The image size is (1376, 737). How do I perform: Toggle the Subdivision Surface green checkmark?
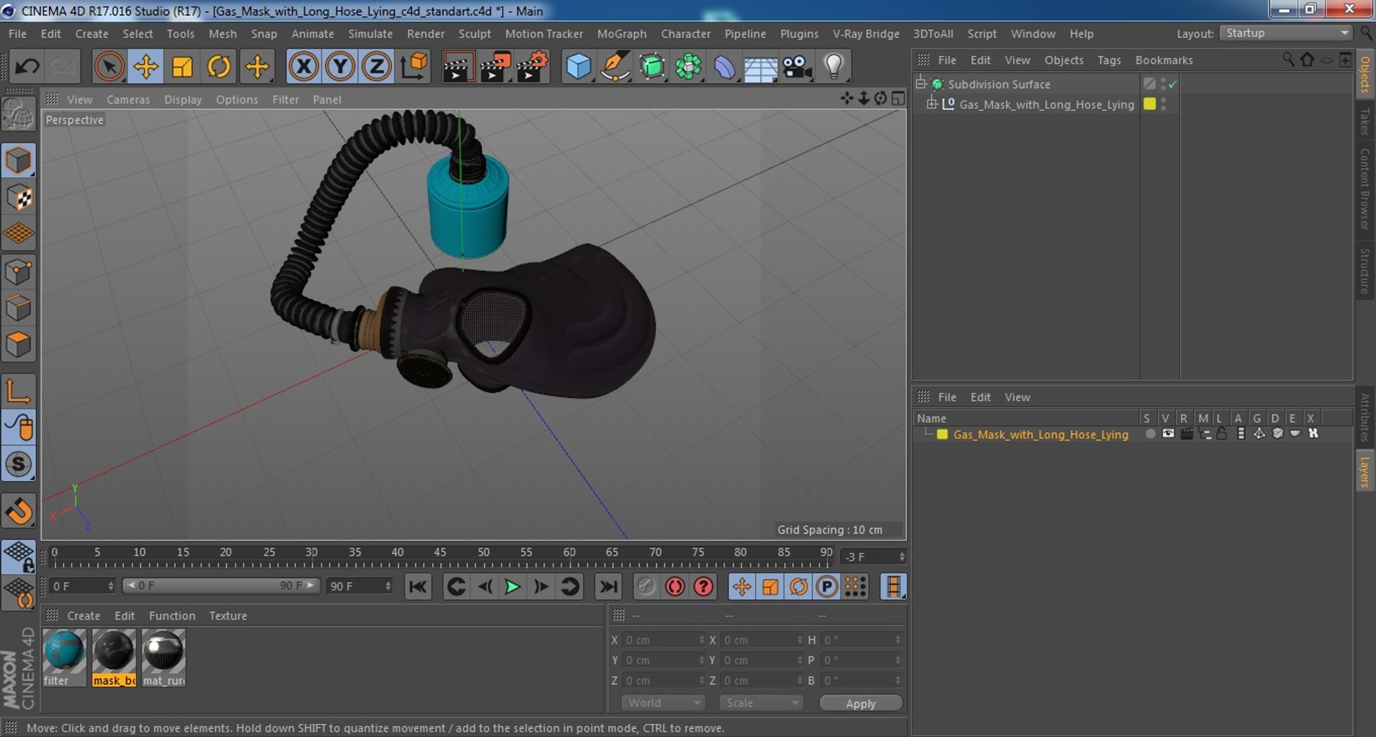coord(1173,84)
